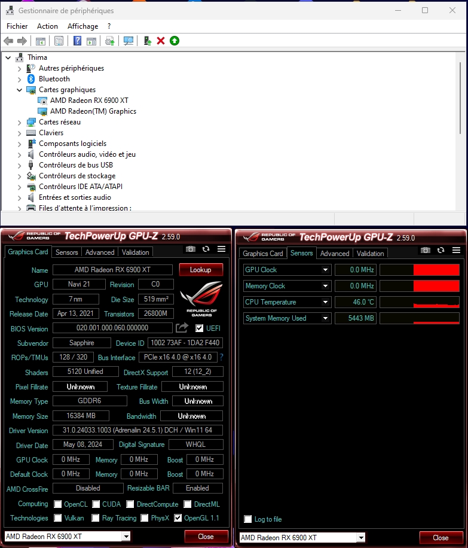Click the BIOS export share icon

[x=182, y=328]
